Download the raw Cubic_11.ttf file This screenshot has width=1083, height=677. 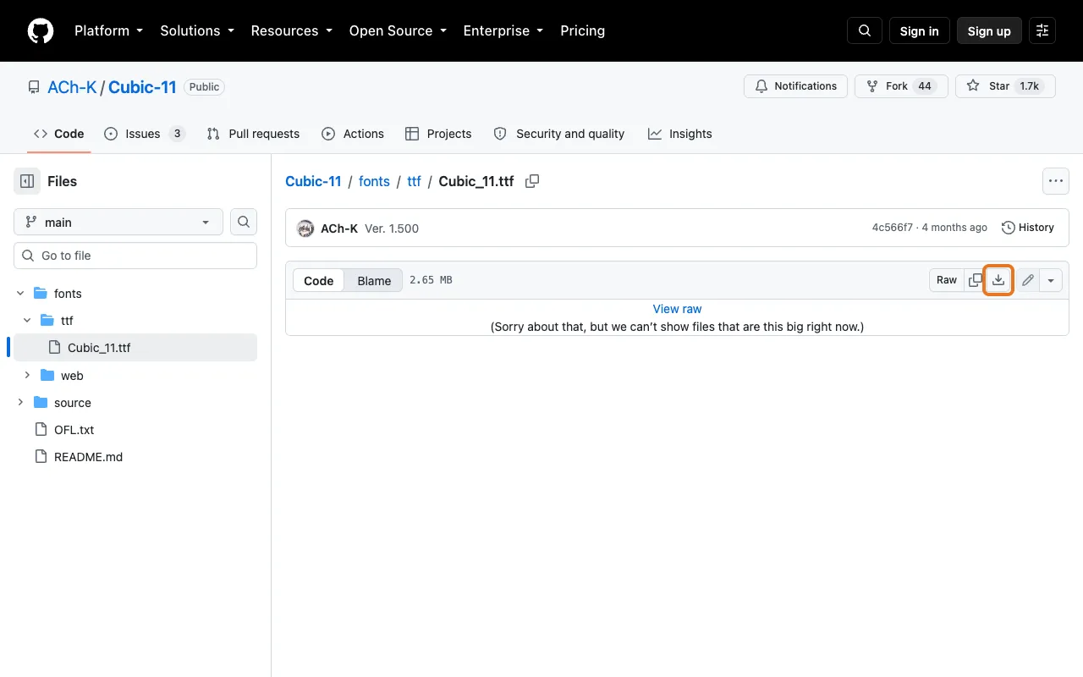click(x=998, y=280)
